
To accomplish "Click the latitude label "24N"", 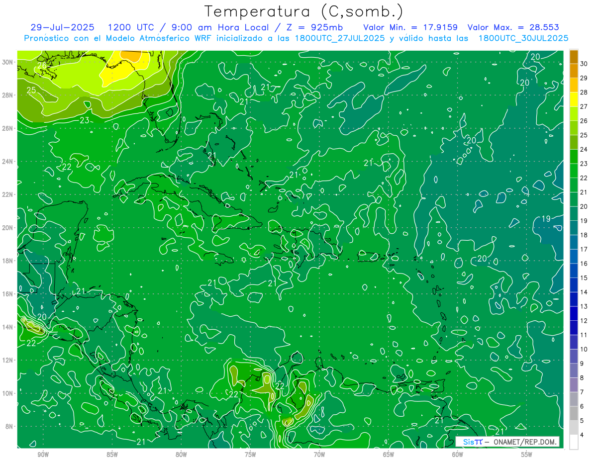I will [7, 162].
